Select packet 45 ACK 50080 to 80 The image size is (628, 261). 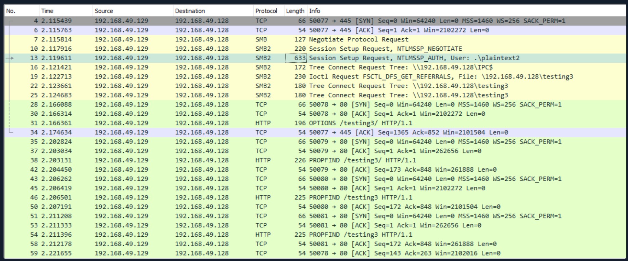coord(315,188)
